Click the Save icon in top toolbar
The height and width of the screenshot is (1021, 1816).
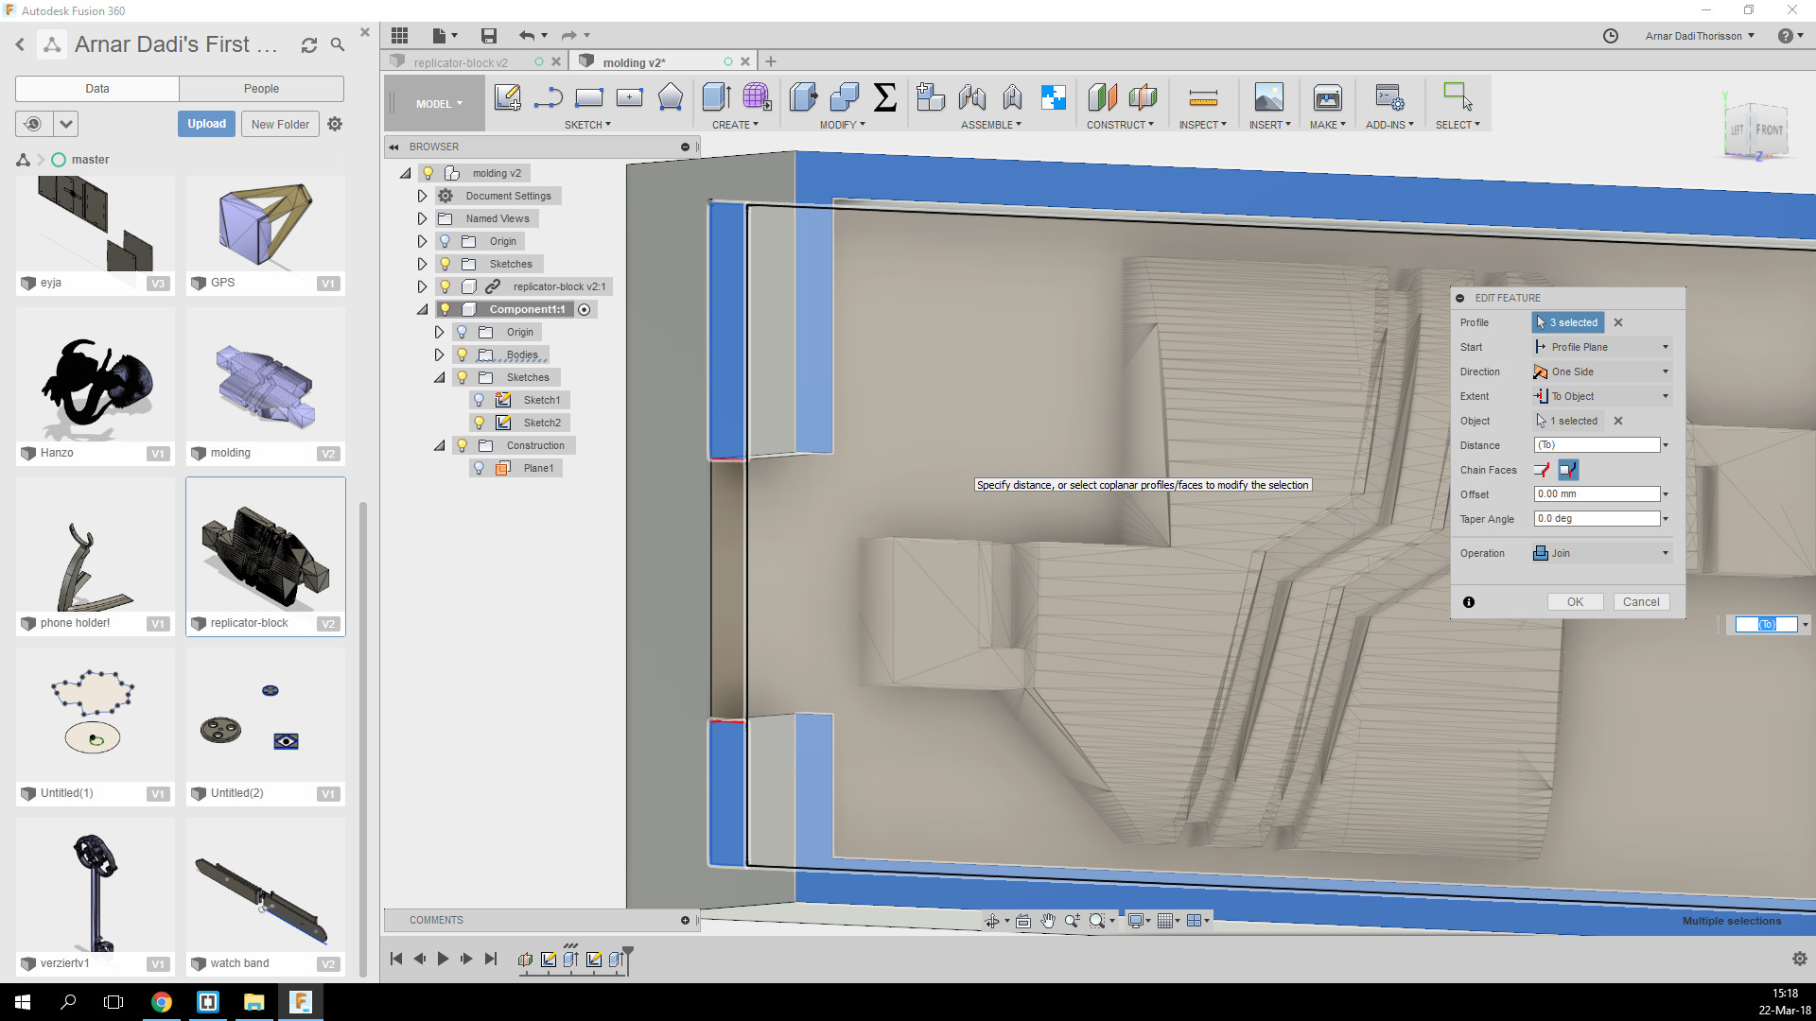pos(488,36)
